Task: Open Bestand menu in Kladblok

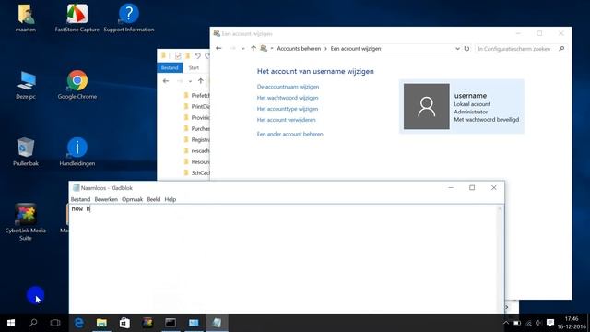Action: coord(80,199)
